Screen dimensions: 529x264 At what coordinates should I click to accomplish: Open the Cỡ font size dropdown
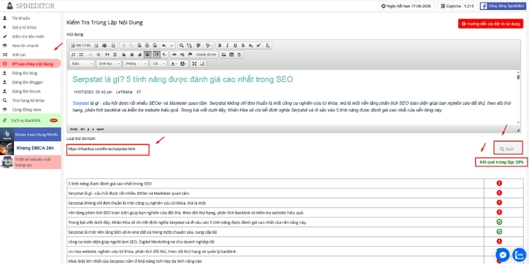click(158, 63)
